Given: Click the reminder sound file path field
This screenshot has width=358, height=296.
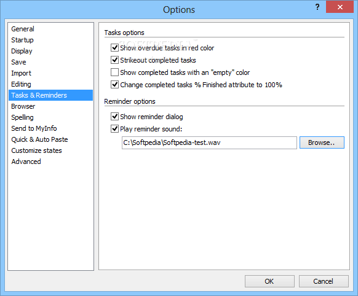Looking at the screenshot, I should tap(209, 142).
